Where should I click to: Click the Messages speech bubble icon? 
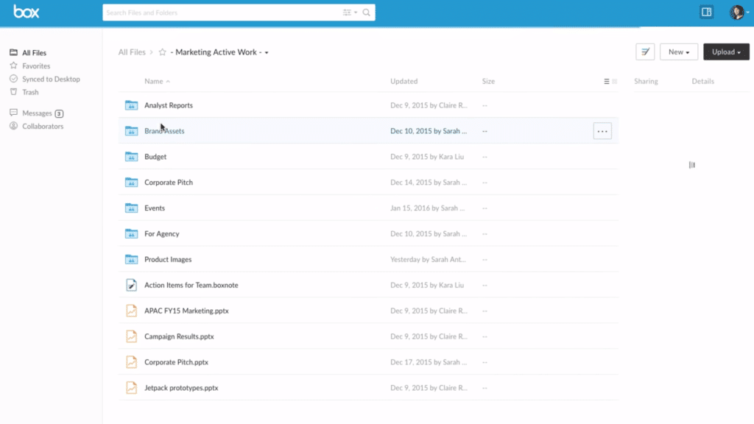tap(13, 113)
